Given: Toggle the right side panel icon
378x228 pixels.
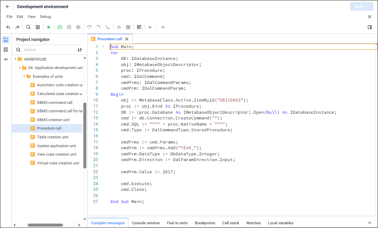Looking at the screenshot, I should click(370, 27).
